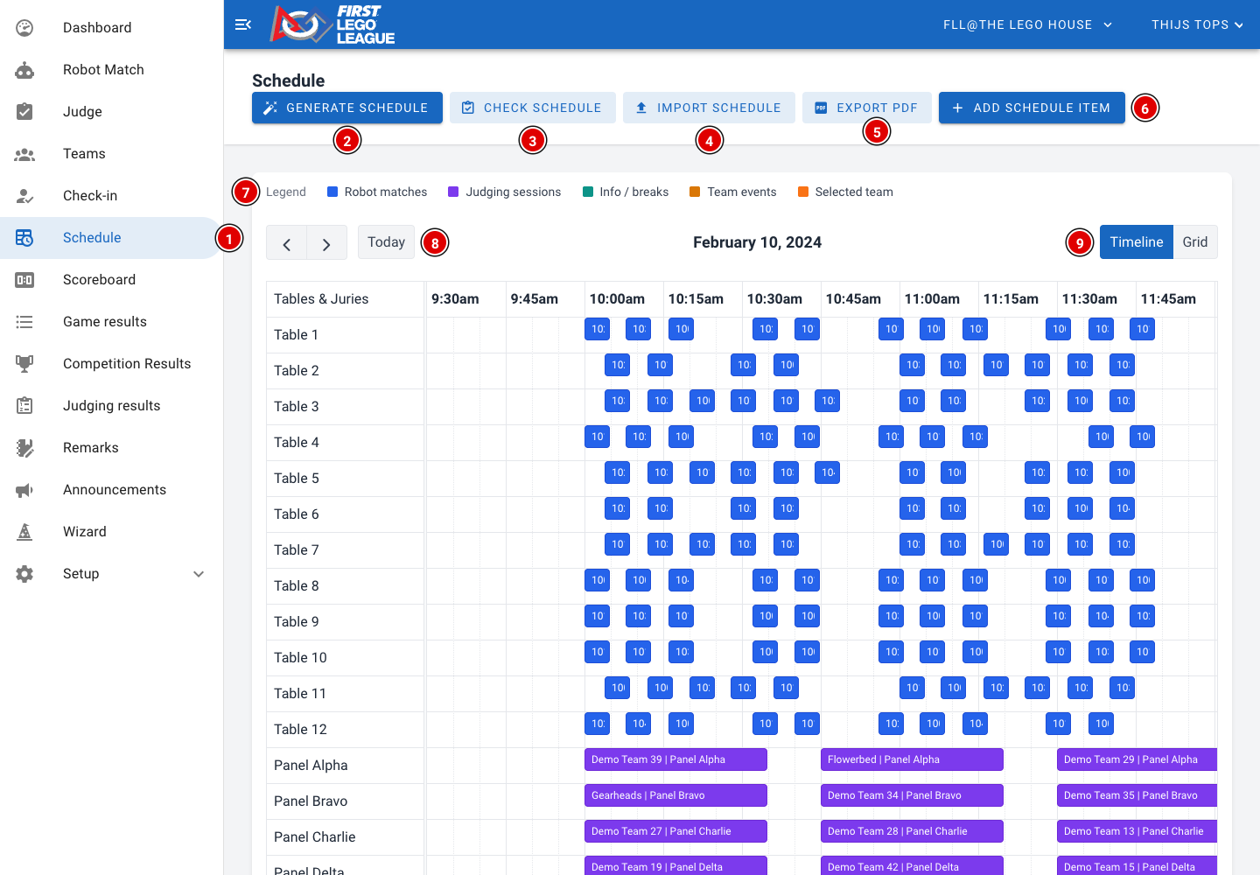Click Add Schedule Item button
Image resolution: width=1260 pixels, height=875 pixels.
pyautogui.click(x=1032, y=108)
